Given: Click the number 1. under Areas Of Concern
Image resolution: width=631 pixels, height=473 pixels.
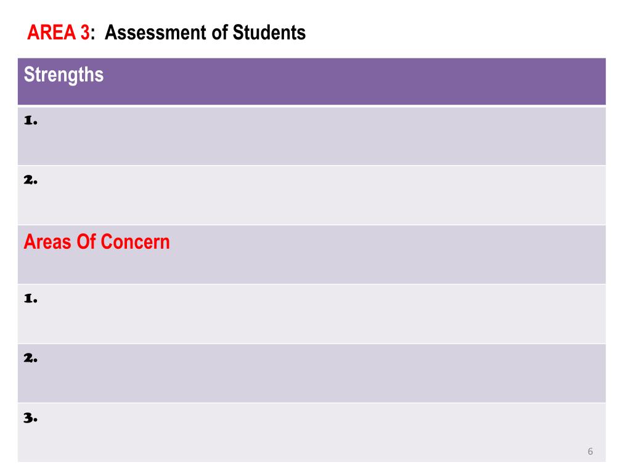Looking at the screenshot, I should coord(31,299).
